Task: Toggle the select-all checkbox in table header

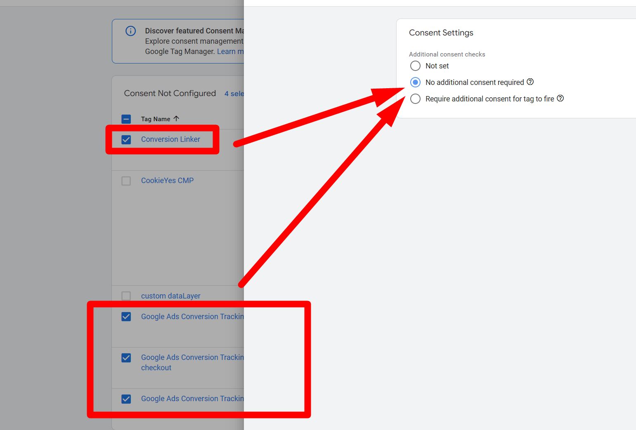Action: 126,119
